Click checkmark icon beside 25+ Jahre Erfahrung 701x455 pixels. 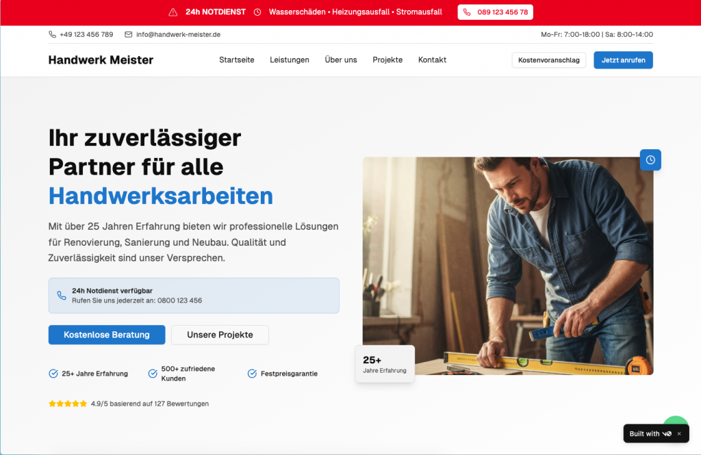[x=53, y=374]
